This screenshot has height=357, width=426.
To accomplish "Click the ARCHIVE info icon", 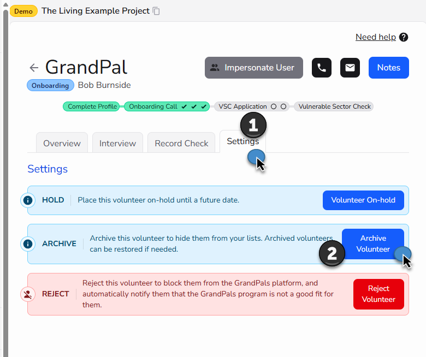I will pos(28,244).
